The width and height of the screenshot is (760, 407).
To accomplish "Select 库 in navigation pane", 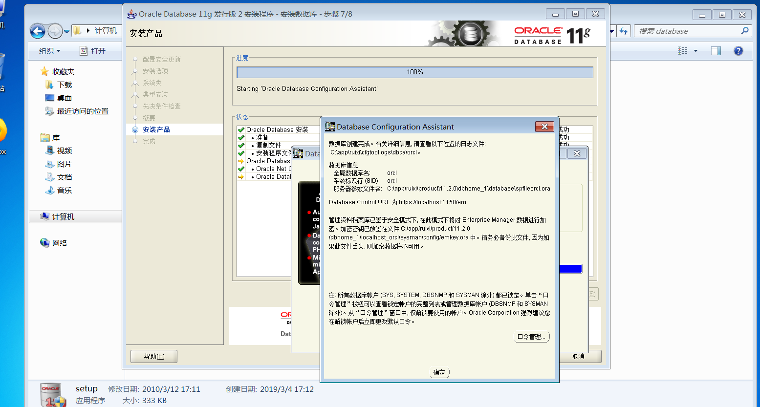I will (56, 138).
